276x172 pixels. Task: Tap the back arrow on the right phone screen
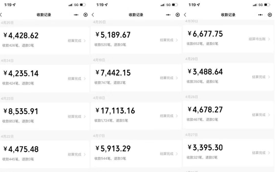[185, 15]
